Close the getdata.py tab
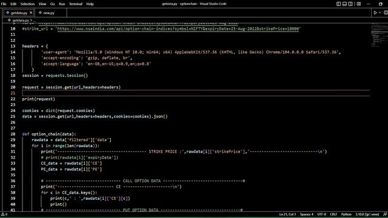 point(31,13)
